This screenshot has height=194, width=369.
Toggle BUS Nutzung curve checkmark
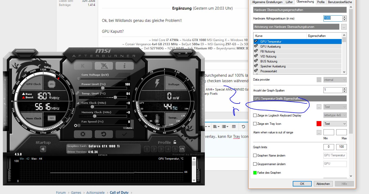[x=256, y=61]
